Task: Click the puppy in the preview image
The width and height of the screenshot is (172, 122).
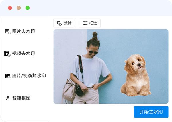Action: pyautogui.click(x=136, y=76)
